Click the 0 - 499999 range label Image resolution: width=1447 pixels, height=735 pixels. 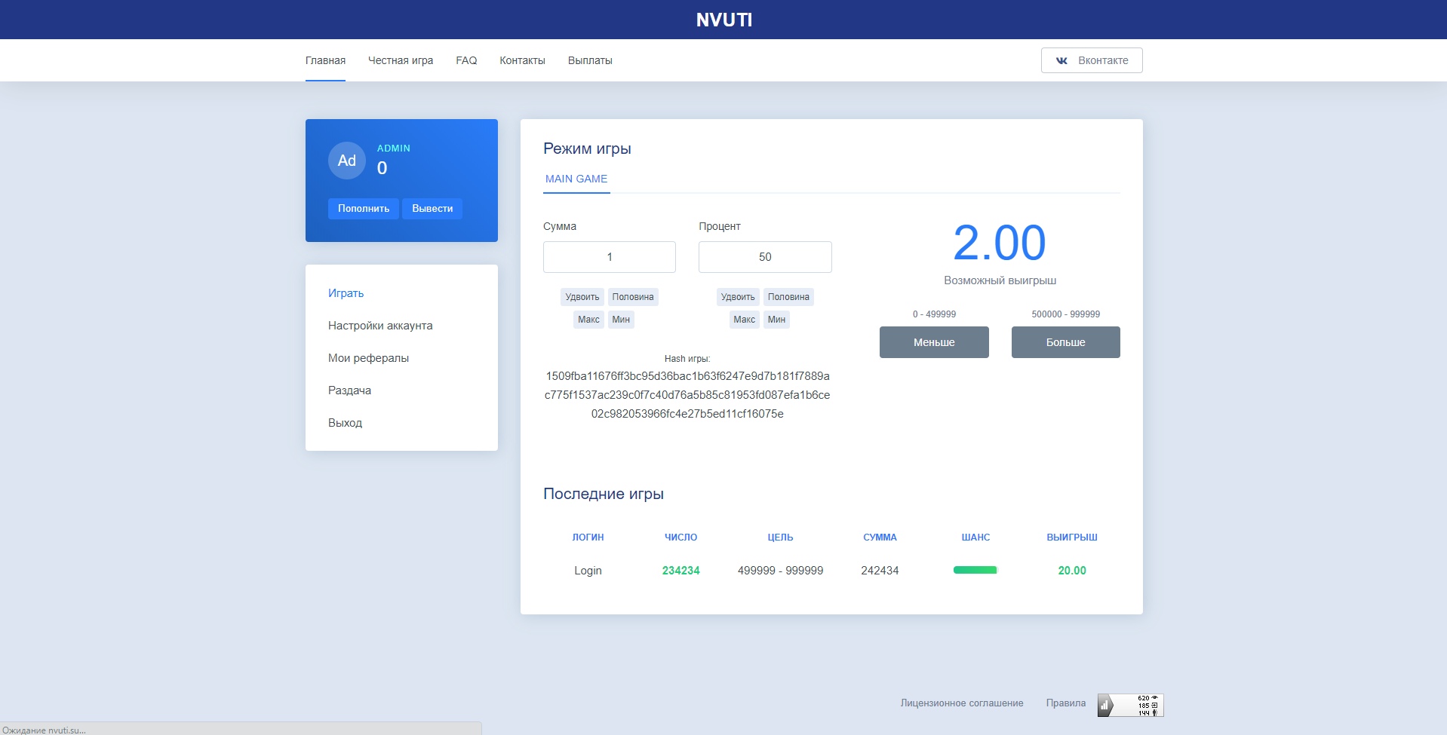[x=934, y=314]
